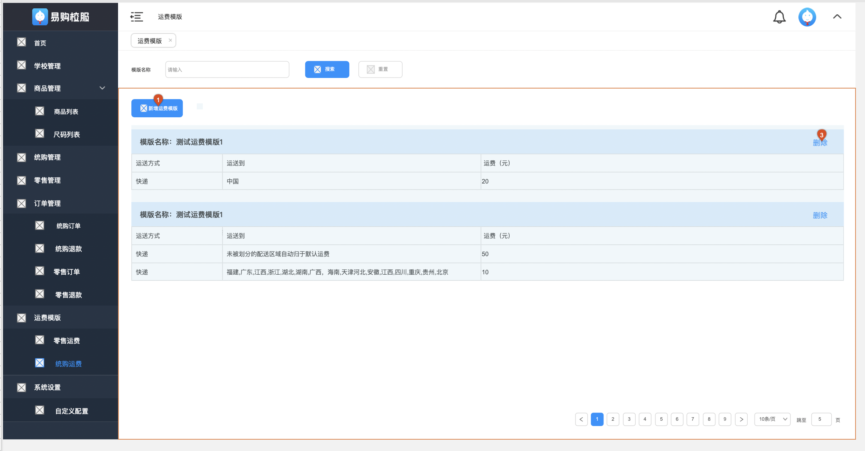865x451 pixels.
Task: Collapse the header with the up chevron
Action: 837,17
